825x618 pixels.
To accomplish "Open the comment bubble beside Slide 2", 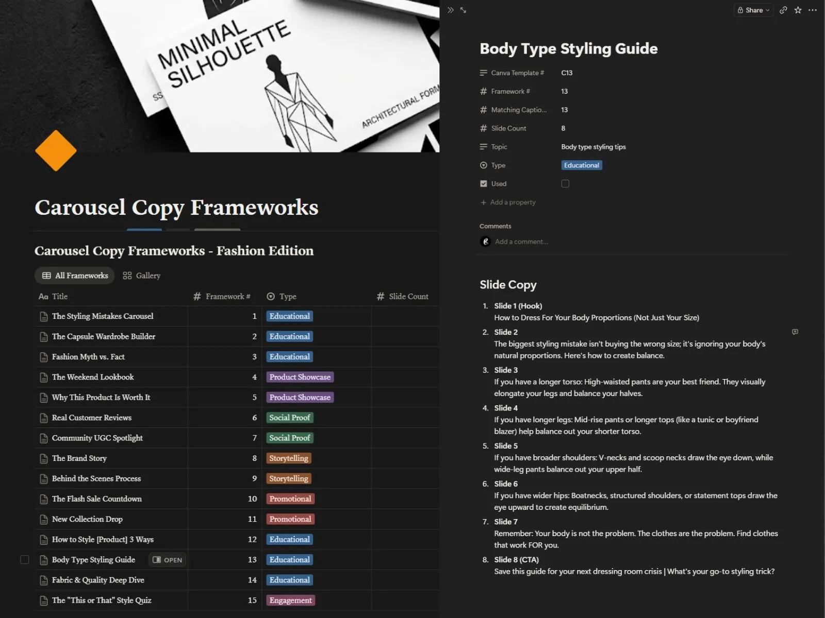I will (x=795, y=332).
